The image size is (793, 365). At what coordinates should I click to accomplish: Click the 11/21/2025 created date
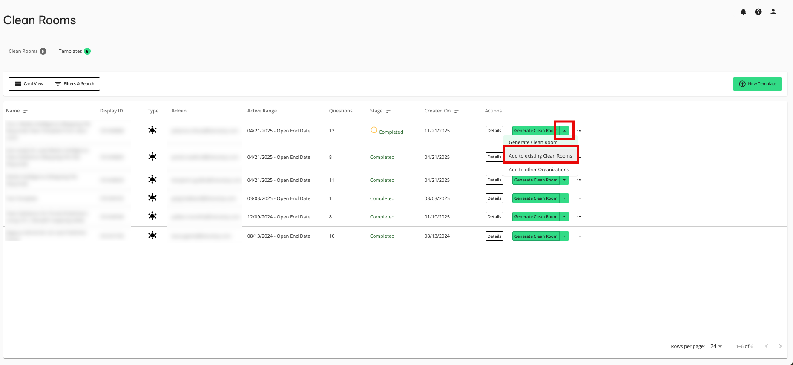[437, 131]
